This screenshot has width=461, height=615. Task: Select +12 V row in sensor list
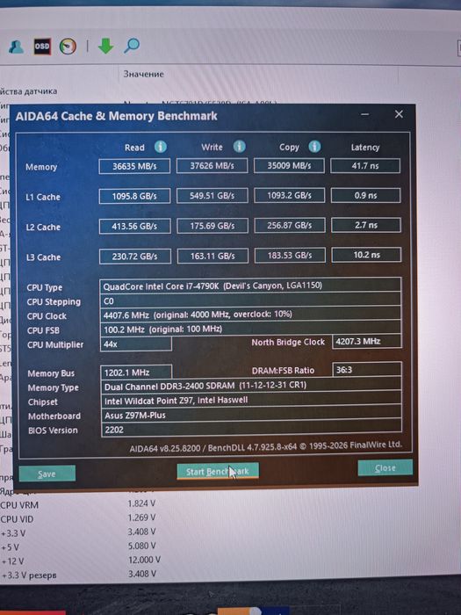(x=81, y=561)
